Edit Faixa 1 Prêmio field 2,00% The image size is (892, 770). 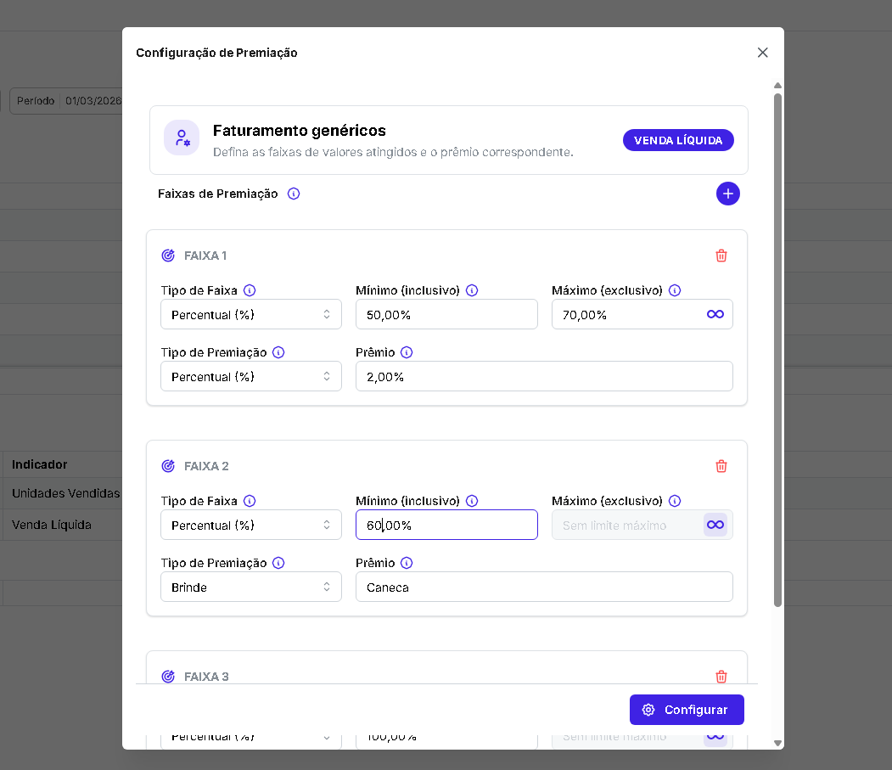click(544, 376)
